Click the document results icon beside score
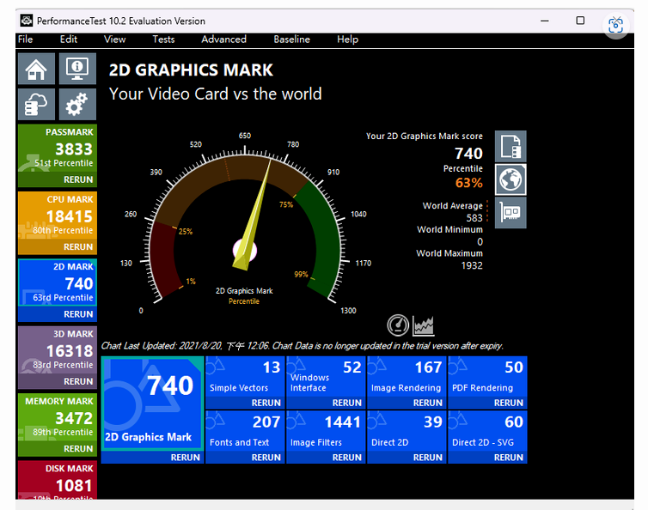 [x=510, y=147]
